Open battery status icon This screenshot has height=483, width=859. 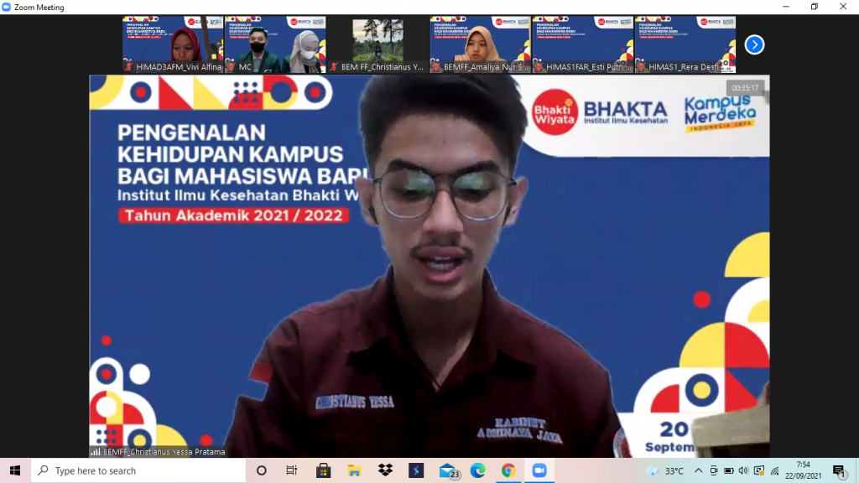tap(729, 471)
